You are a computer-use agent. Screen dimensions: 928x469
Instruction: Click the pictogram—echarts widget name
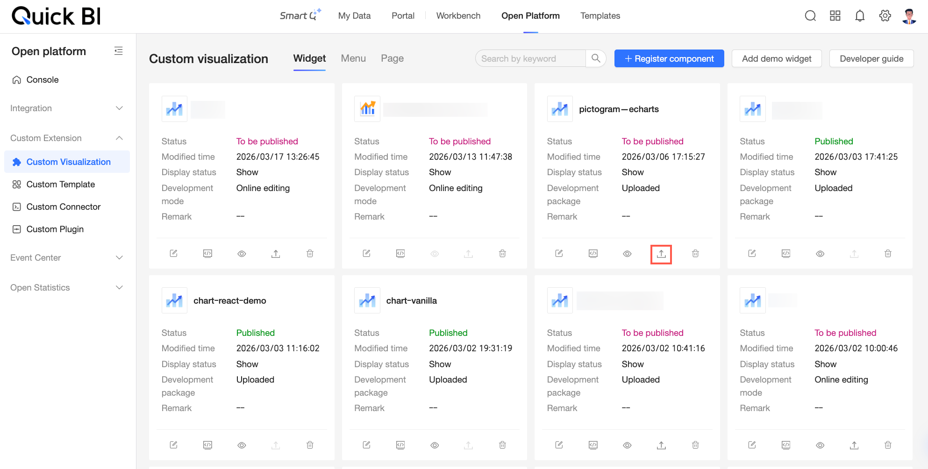tap(619, 109)
